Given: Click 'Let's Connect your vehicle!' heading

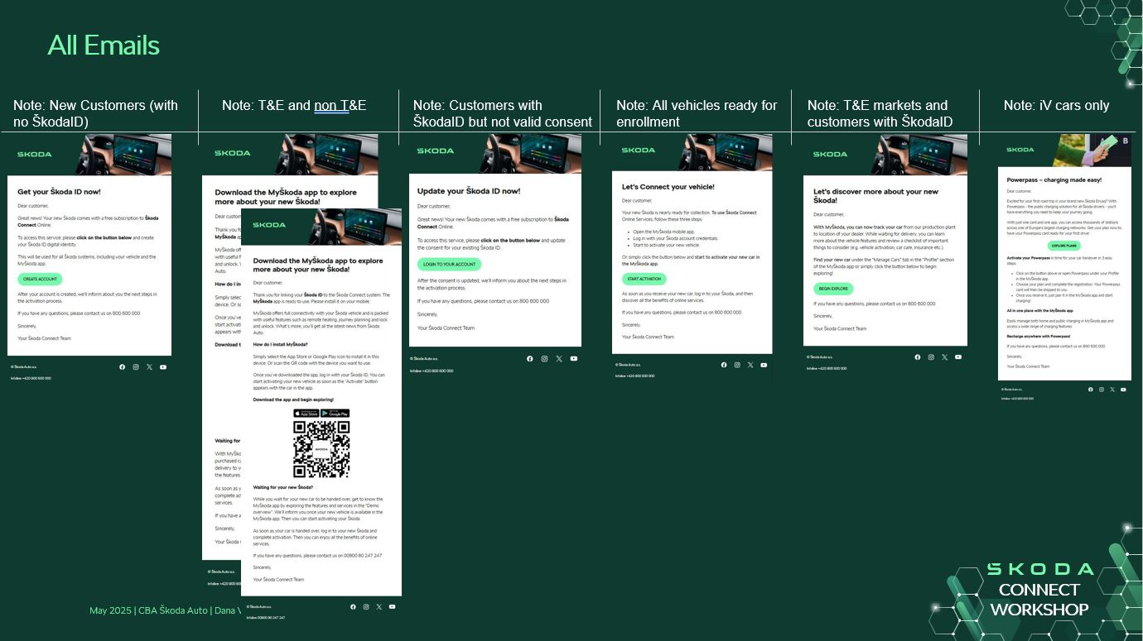Looking at the screenshot, I should 668,187.
